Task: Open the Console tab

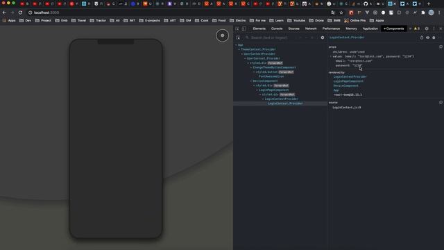Action: click(277, 28)
